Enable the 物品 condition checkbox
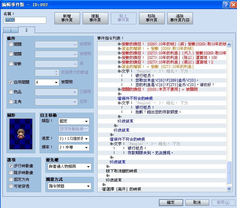The height and width of the screenshot is (208, 237). click(11, 92)
